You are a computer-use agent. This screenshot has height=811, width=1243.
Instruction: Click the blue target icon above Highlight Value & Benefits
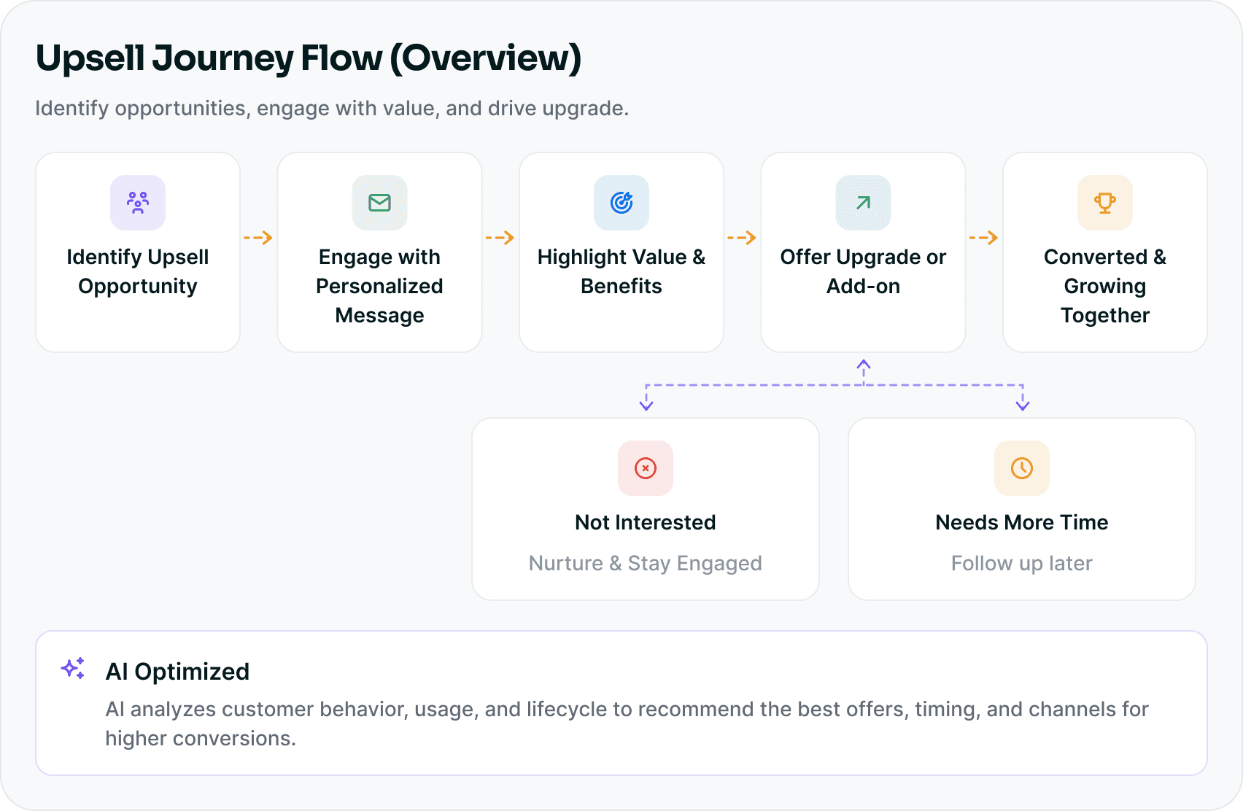[x=621, y=203]
